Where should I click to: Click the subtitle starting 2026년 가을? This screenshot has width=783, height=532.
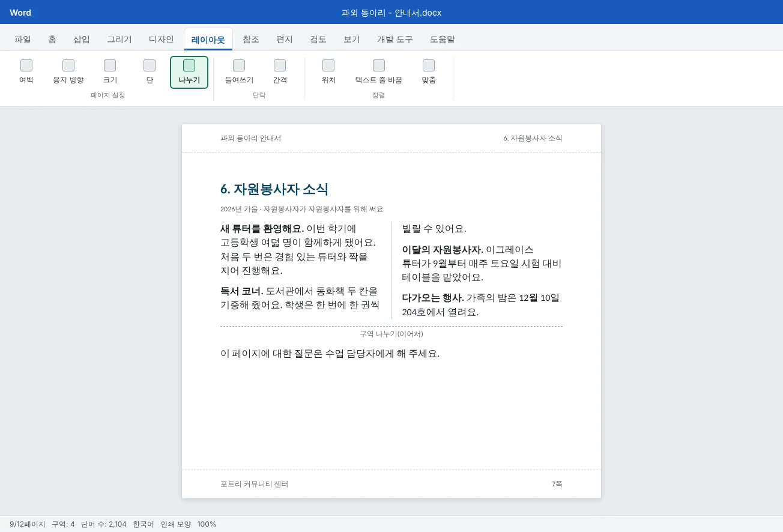(x=301, y=209)
